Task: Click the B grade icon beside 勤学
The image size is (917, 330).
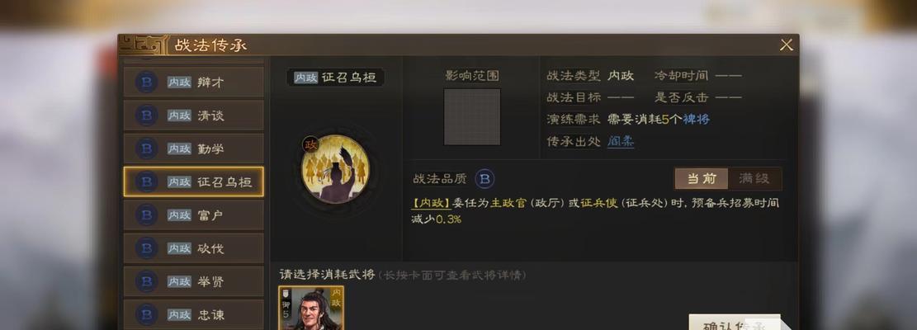Action: tap(146, 149)
